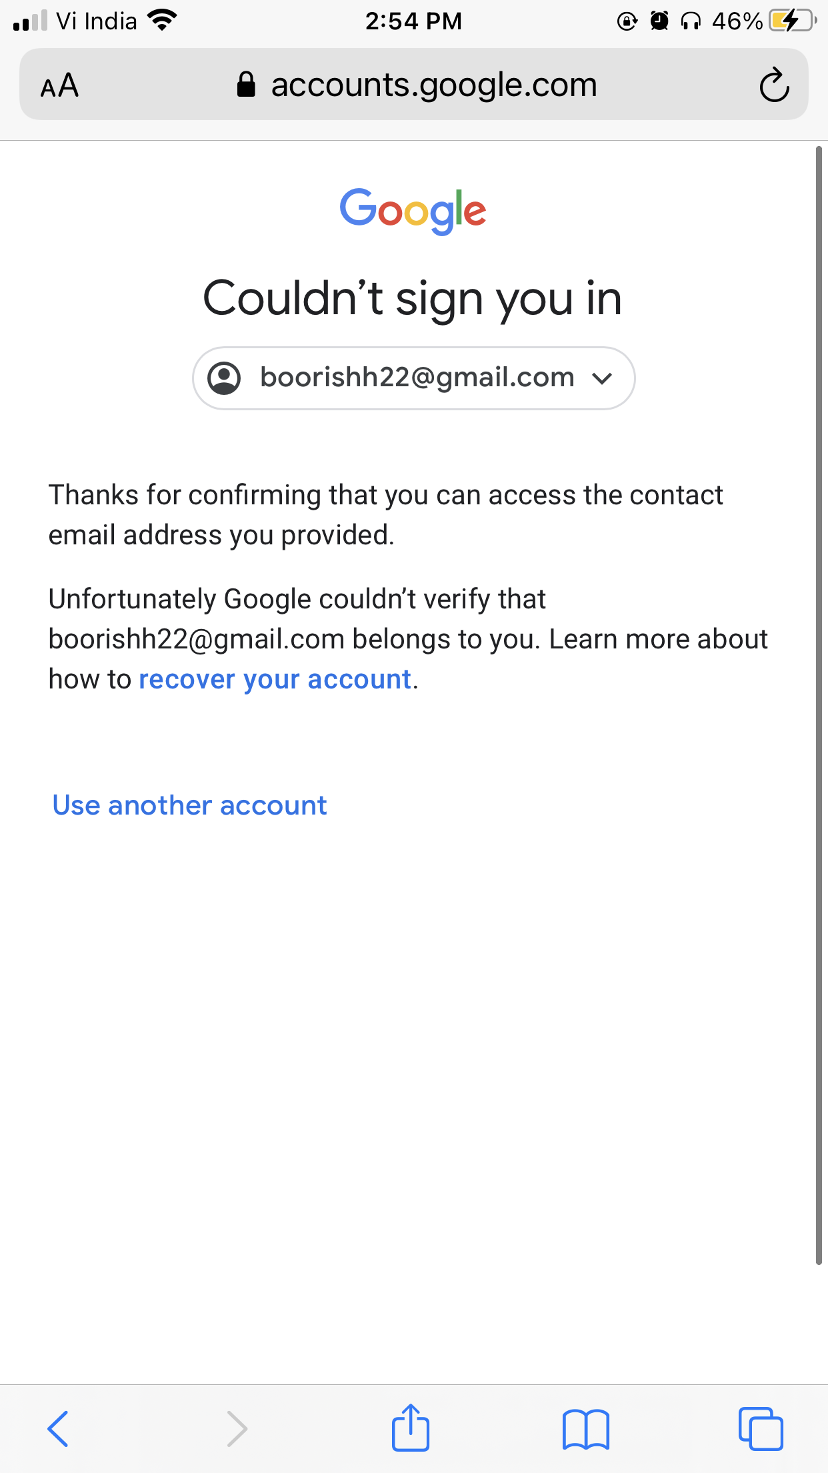This screenshot has height=1473, width=828.
Task: Tap boorishh22@gmail.com in the account chip
Action: [x=417, y=378]
